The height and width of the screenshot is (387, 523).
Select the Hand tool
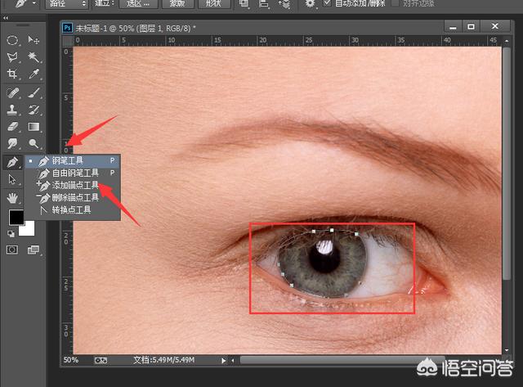[13, 197]
